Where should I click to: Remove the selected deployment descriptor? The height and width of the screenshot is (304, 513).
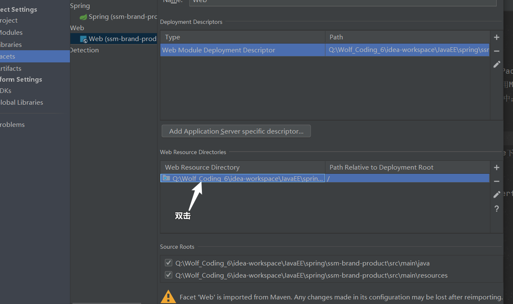point(497,51)
